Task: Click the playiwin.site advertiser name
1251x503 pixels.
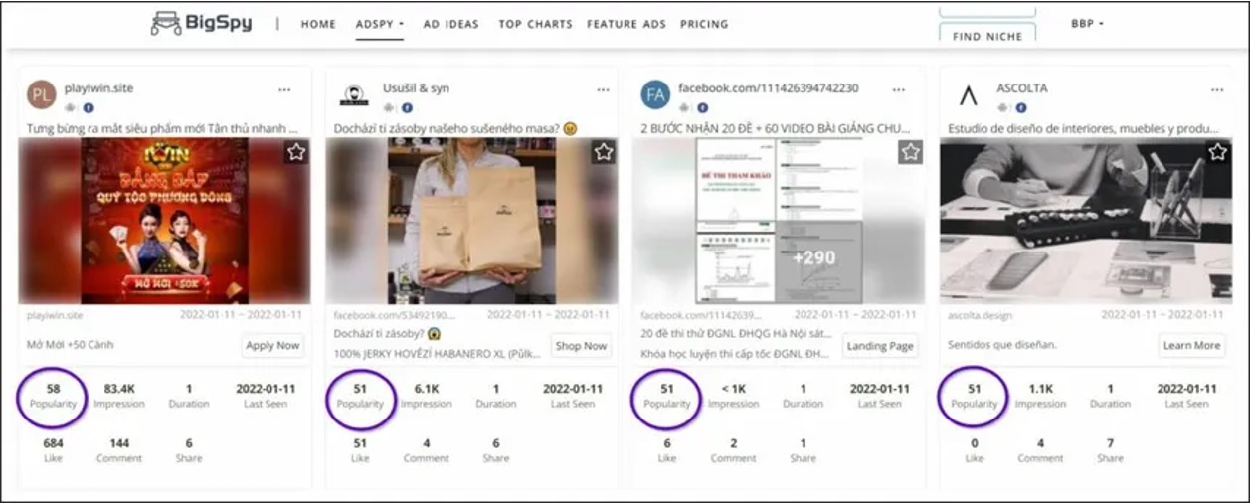Action: pyautogui.click(x=98, y=88)
